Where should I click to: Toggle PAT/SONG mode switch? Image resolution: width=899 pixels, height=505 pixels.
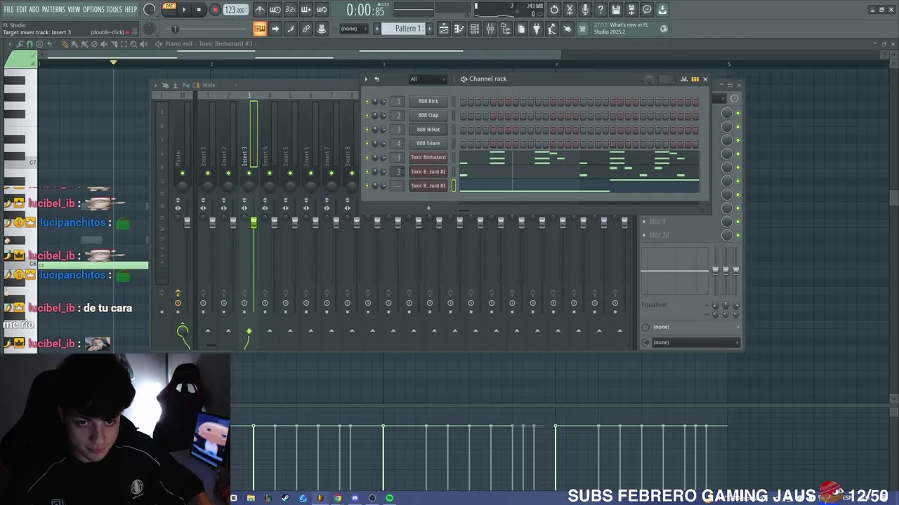pyautogui.click(x=169, y=9)
